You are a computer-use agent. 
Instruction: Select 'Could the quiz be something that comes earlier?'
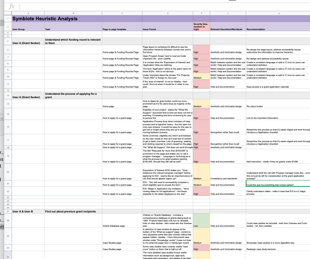point(278,183)
